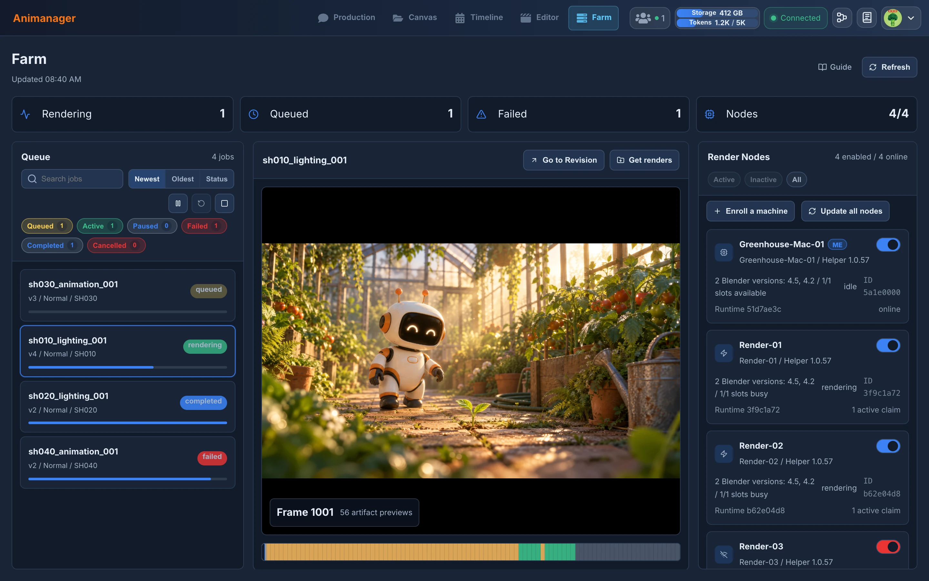This screenshot has width=929, height=581.
Task: Click the Nodes chip icon in summary card
Action: [709, 114]
